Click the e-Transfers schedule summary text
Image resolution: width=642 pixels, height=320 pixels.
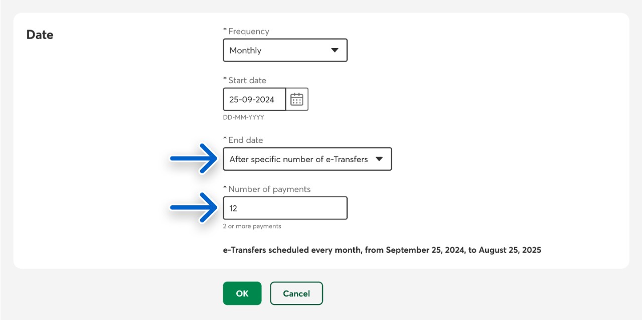pos(382,250)
